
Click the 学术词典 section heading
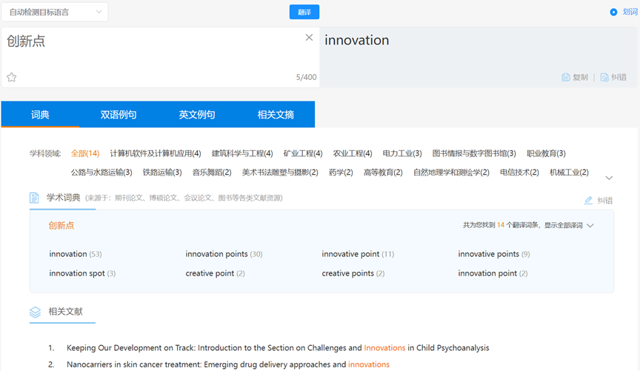coord(63,198)
